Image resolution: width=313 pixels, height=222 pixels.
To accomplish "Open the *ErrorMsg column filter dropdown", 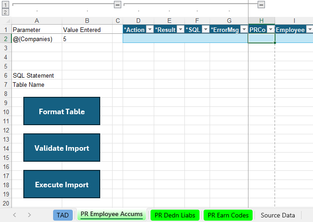I will [x=244, y=29].
